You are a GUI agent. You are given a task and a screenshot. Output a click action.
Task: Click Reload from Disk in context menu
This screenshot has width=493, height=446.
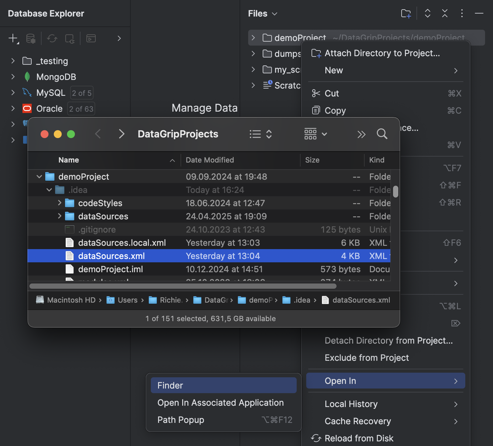(x=385, y=438)
